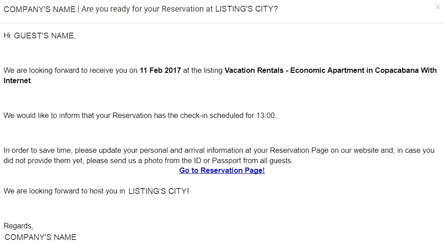This screenshot has height=252, width=444.
Task: Click the We are looking forward to host line
Action: (96, 191)
